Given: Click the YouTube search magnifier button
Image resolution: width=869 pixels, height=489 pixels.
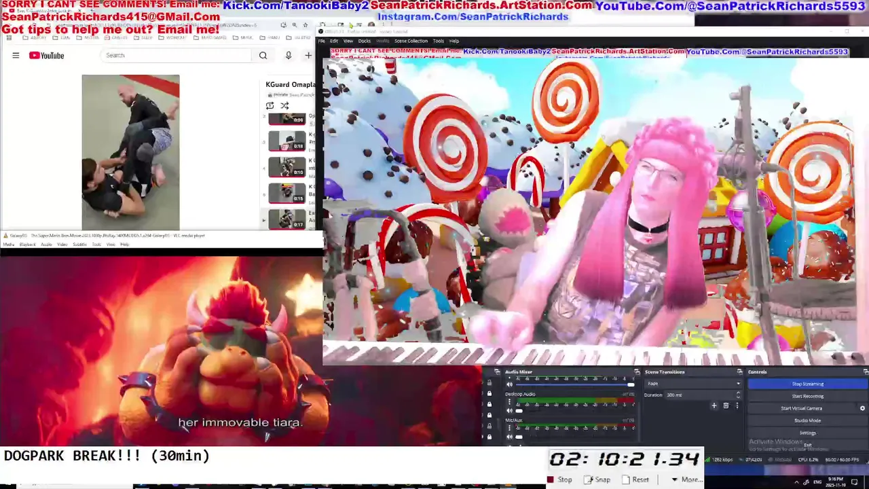Looking at the screenshot, I should tap(263, 56).
